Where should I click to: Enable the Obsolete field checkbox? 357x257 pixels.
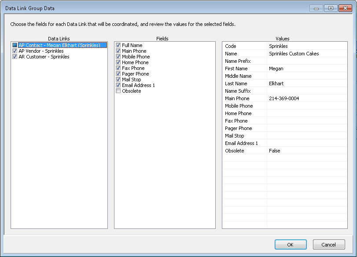[118, 91]
